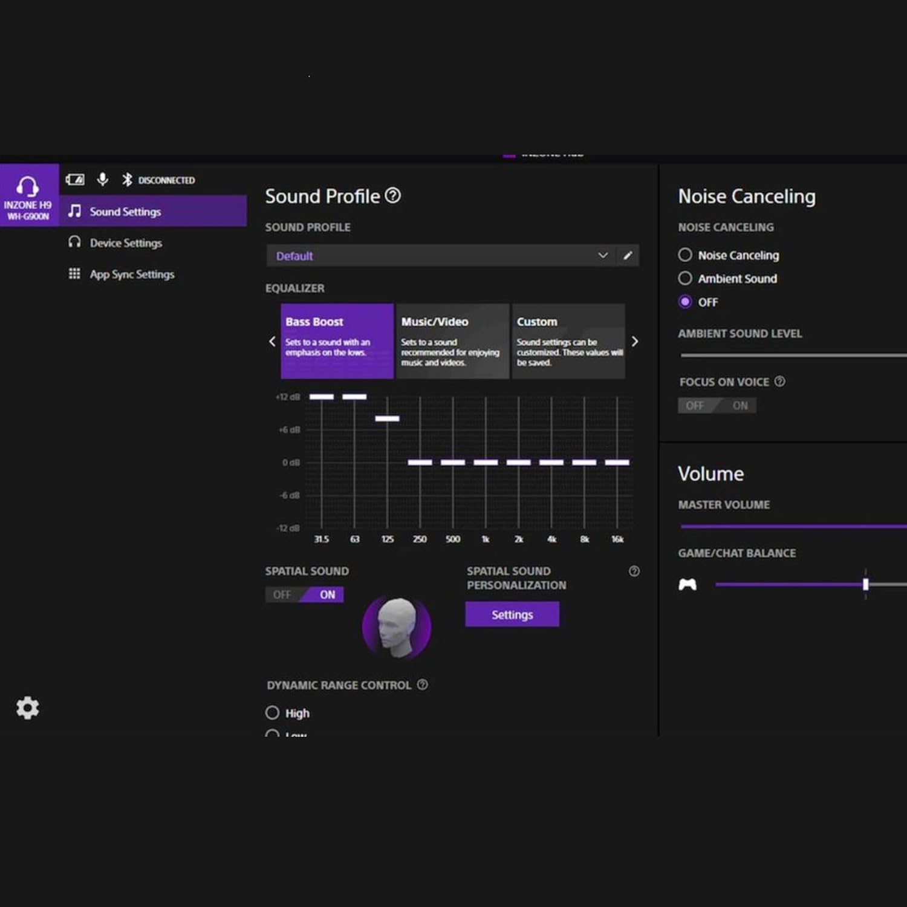Click the +12 dB equalizer axis label
907x907 pixels.
point(288,397)
